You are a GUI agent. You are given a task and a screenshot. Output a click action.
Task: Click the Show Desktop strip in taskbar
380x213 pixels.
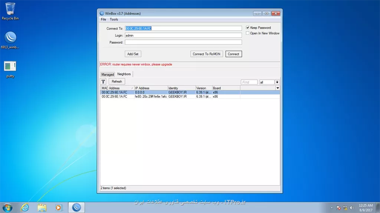click(x=378, y=208)
